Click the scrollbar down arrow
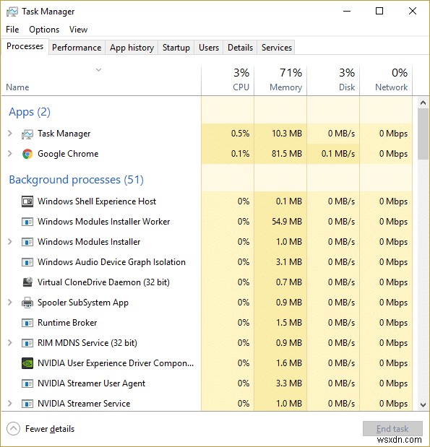Screen dimensions: 430x447 tap(423, 405)
